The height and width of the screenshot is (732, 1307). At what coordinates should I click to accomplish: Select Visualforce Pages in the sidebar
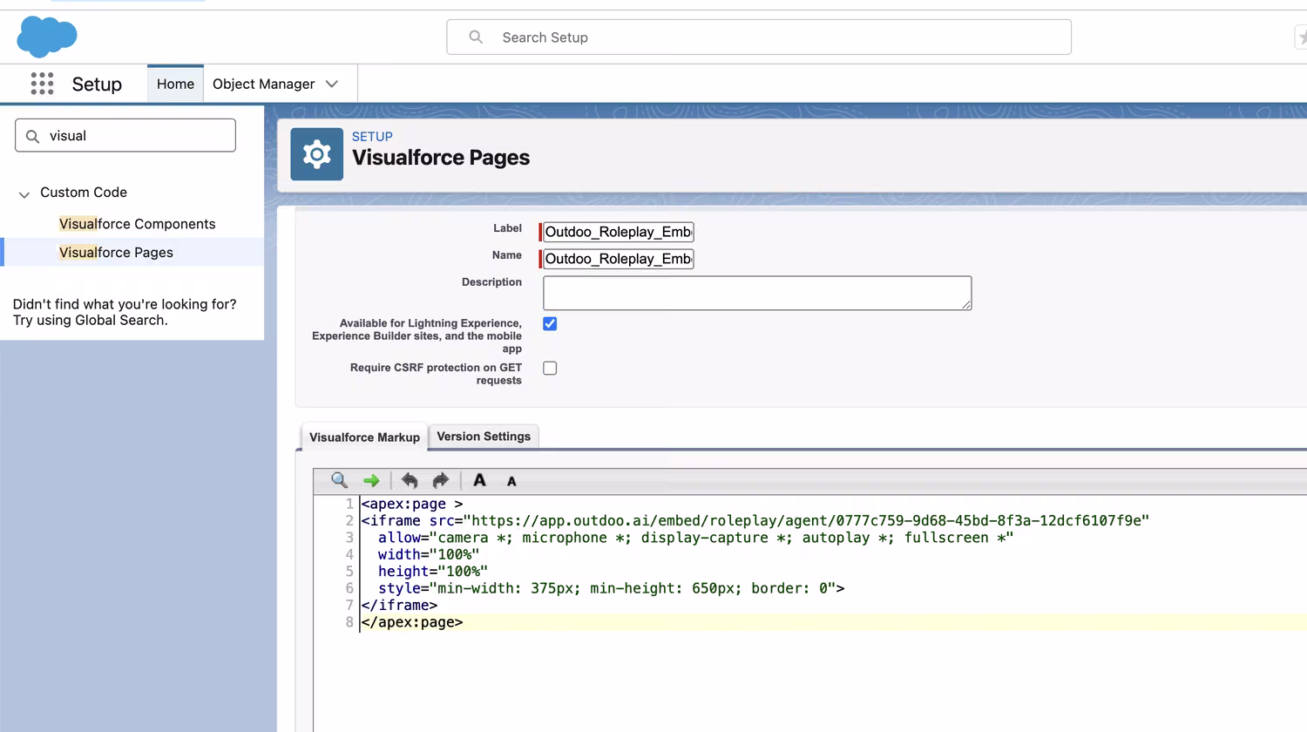coord(117,253)
